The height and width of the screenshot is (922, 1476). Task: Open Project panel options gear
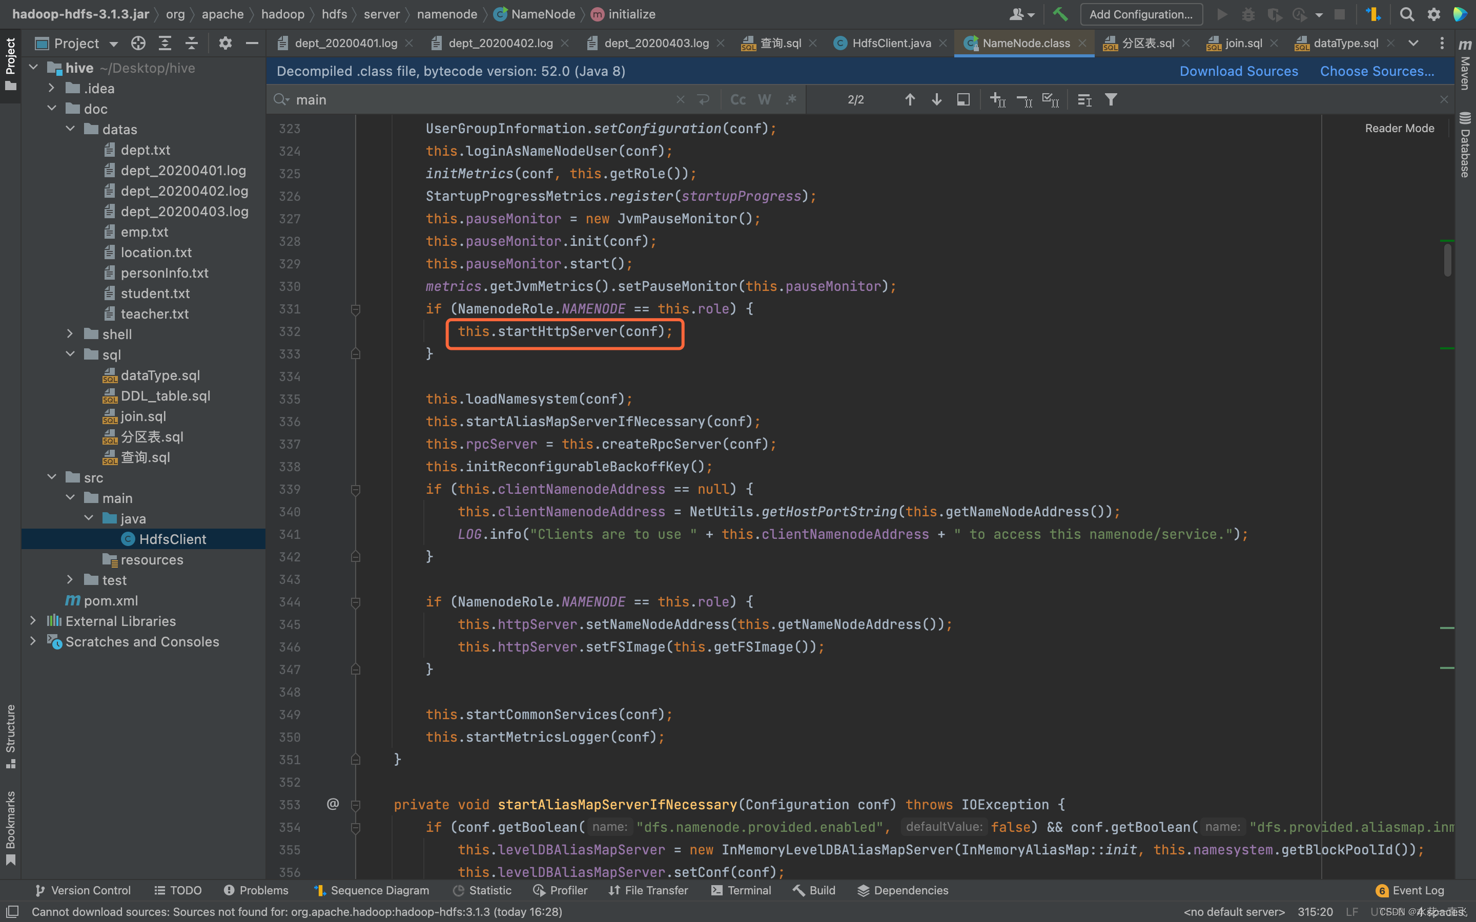click(225, 44)
